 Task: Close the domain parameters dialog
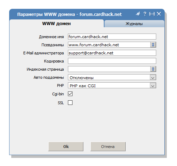[159, 14]
